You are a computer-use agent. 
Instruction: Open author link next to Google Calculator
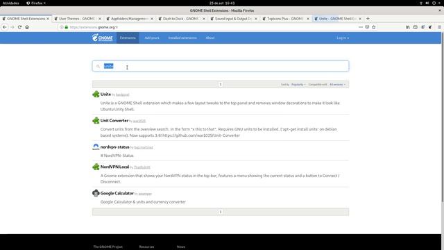[145, 194]
